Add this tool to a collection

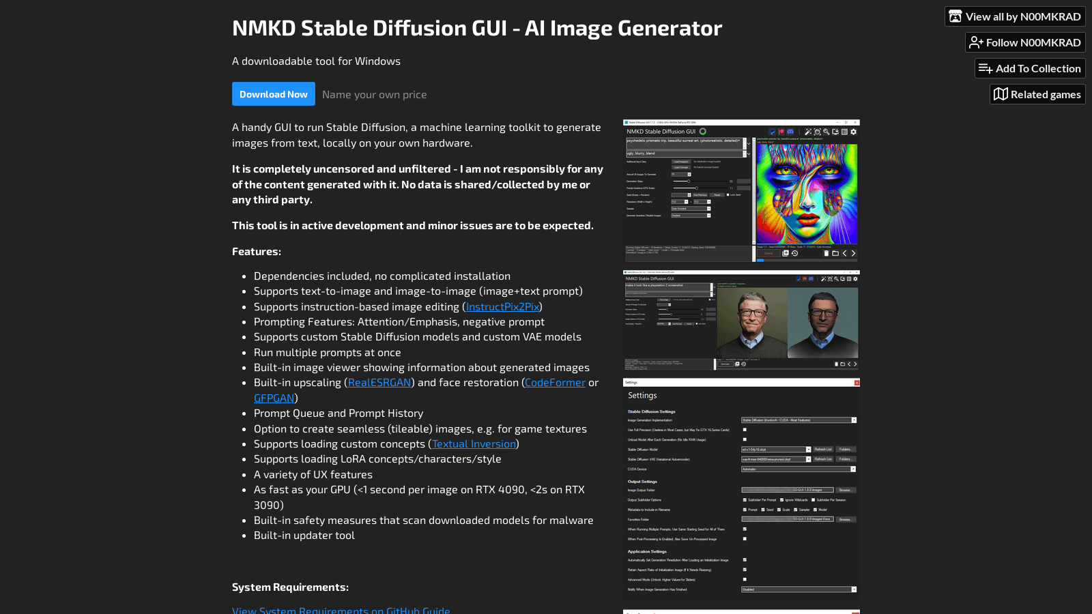click(1030, 68)
